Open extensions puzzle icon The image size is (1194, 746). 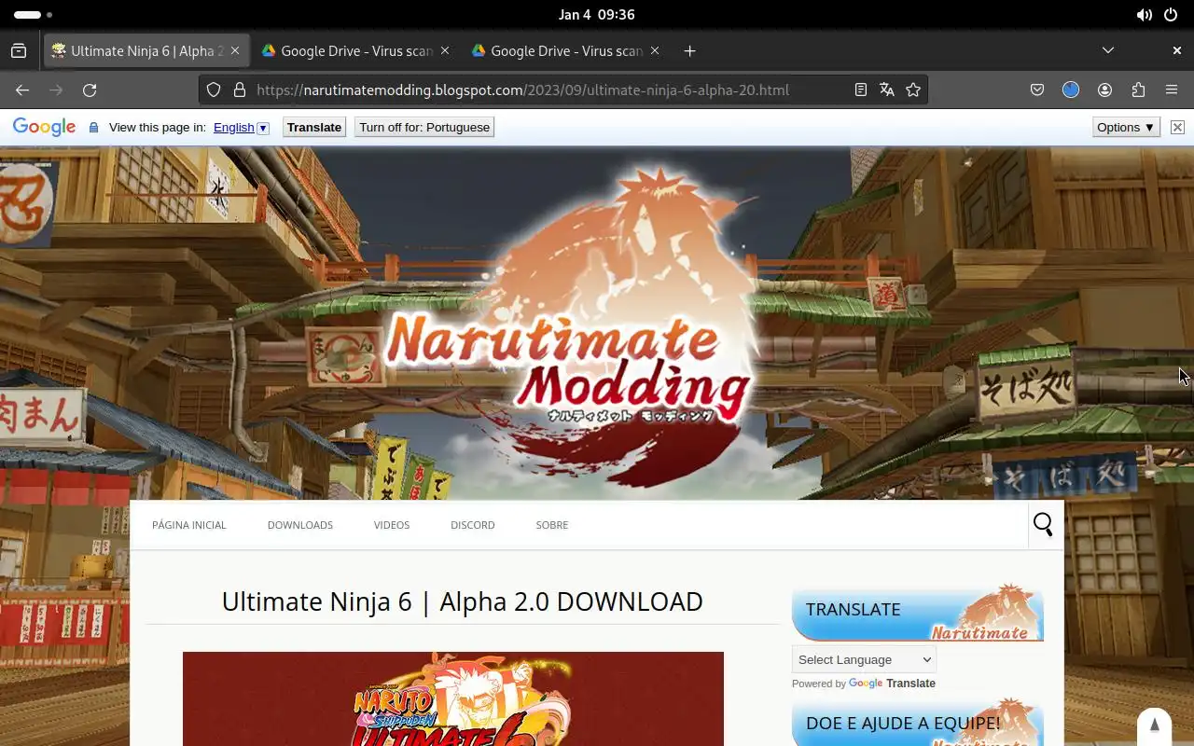[x=1138, y=90]
